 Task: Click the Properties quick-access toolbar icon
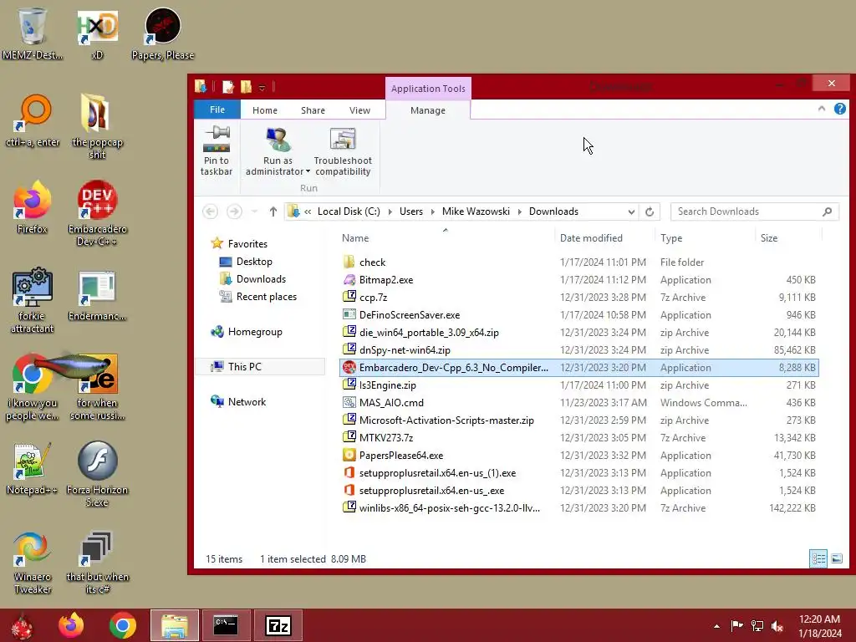228,87
